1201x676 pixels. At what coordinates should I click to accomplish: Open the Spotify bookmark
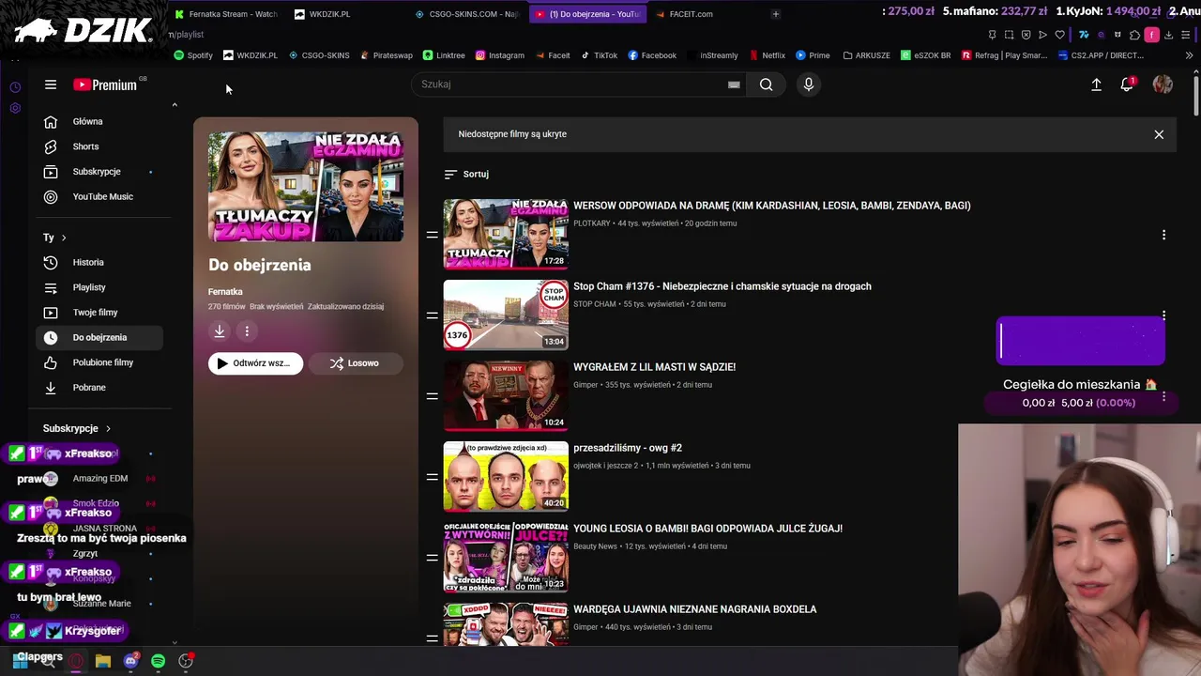[x=193, y=55]
